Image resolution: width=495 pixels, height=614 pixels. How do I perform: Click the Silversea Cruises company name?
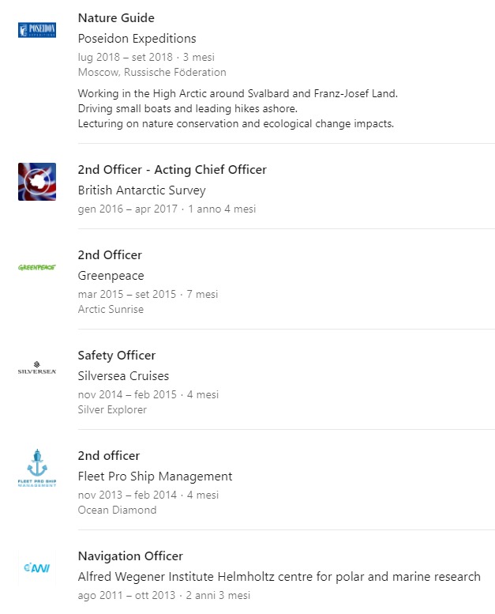(123, 376)
